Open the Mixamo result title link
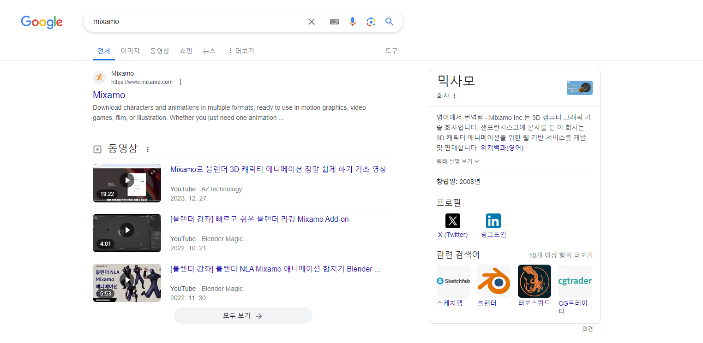This screenshot has width=703, height=343. [109, 95]
